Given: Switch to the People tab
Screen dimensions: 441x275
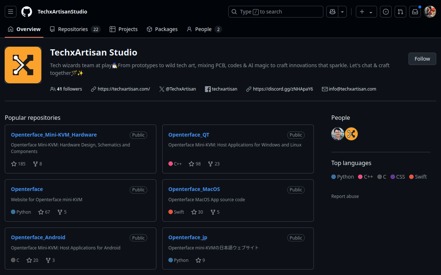Looking at the screenshot, I should click(x=204, y=29).
